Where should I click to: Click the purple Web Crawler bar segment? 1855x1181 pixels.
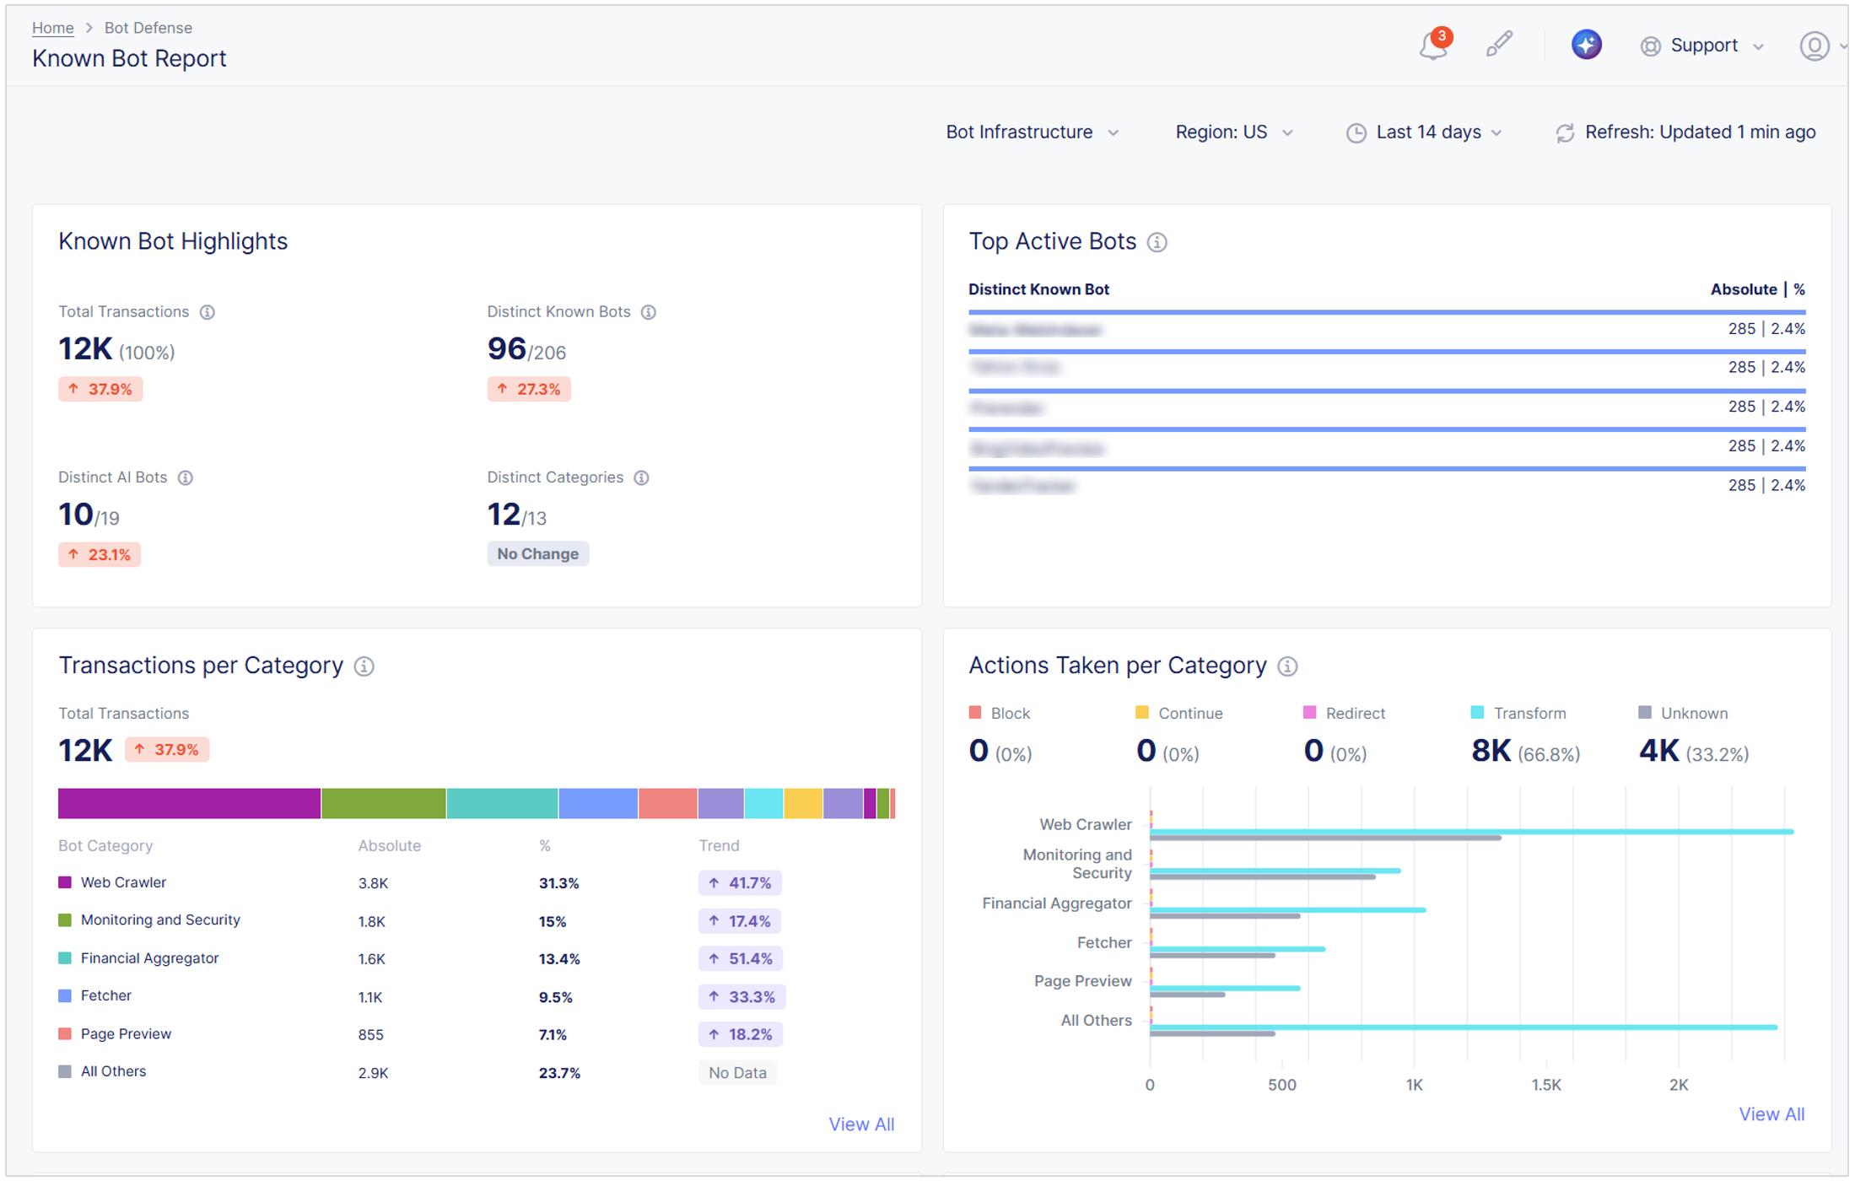click(x=189, y=803)
